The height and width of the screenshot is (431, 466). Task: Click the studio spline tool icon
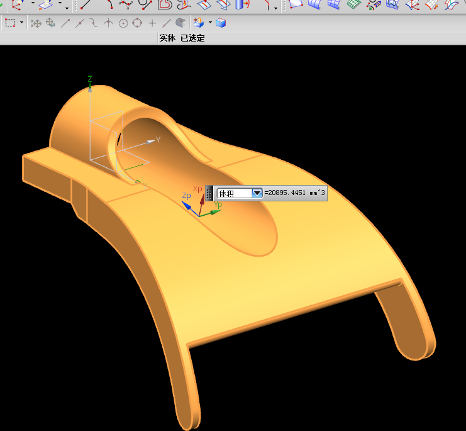pyautogui.click(x=126, y=4)
